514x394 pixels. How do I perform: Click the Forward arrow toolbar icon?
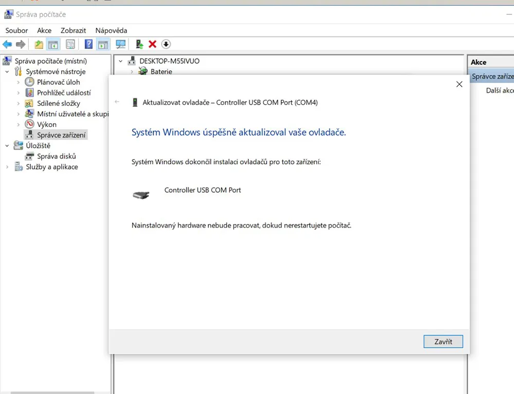point(21,44)
